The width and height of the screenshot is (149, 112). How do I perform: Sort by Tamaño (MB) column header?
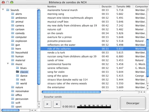click(x=123, y=6)
